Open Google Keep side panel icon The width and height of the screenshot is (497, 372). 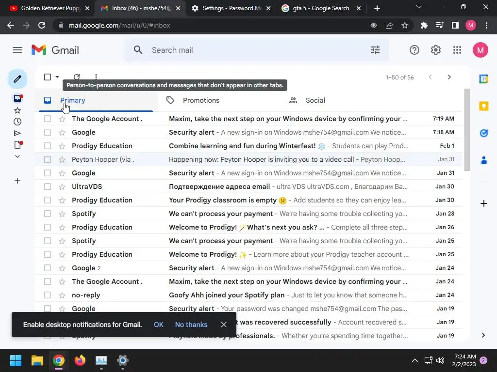484,106
